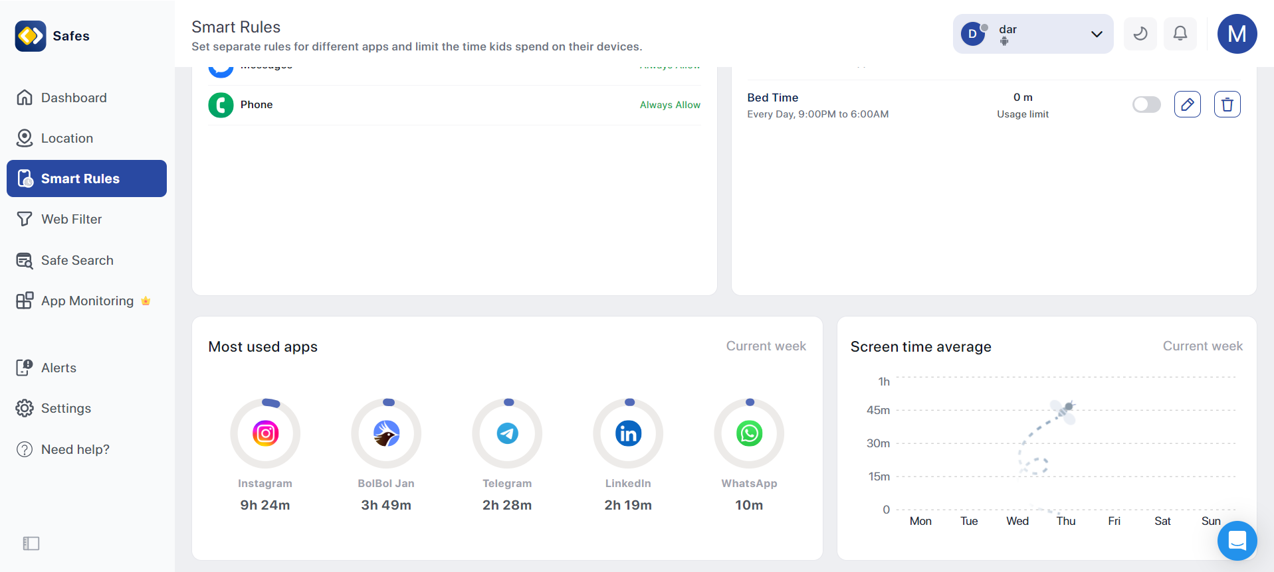The width and height of the screenshot is (1274, 572).
Task: Click the 0 m usage limit value
Action: 1023,98
